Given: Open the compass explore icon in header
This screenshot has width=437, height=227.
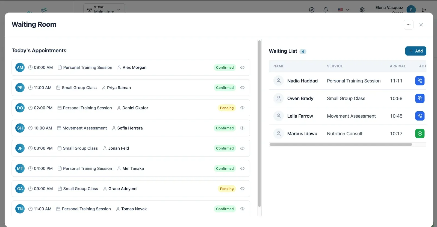Looking at the screenshot, I should tap(312, 10).
